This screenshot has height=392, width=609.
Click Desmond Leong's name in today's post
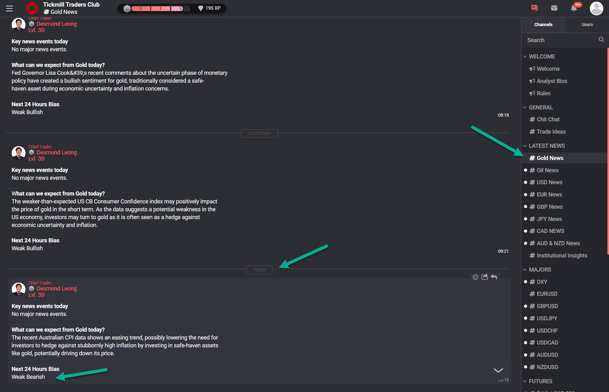[57, 289]
